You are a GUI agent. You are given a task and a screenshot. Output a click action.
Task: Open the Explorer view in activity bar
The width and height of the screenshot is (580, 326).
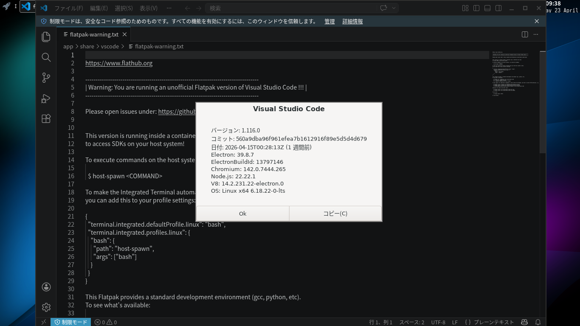(x=46, y=37)
